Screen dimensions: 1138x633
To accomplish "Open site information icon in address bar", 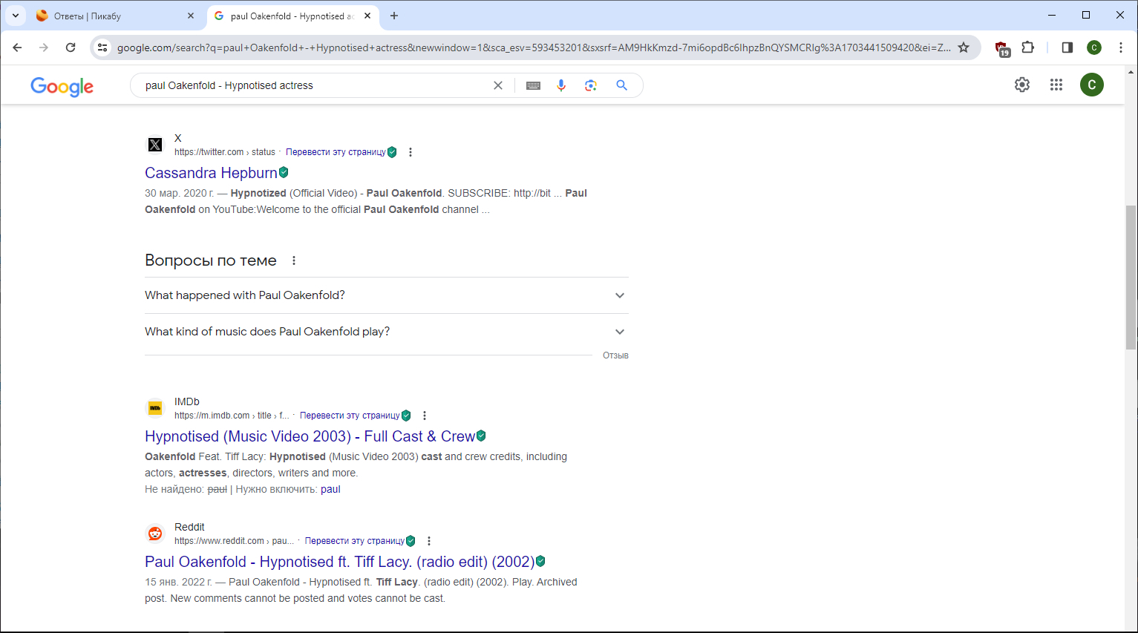I will coord(102,47).
